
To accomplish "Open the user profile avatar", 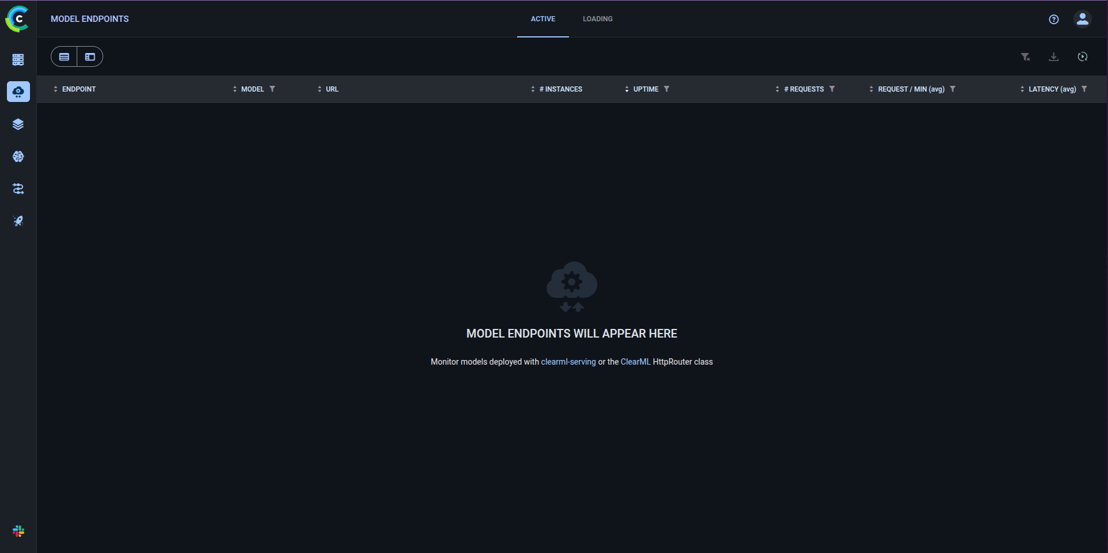I will tap(1083, 19).
